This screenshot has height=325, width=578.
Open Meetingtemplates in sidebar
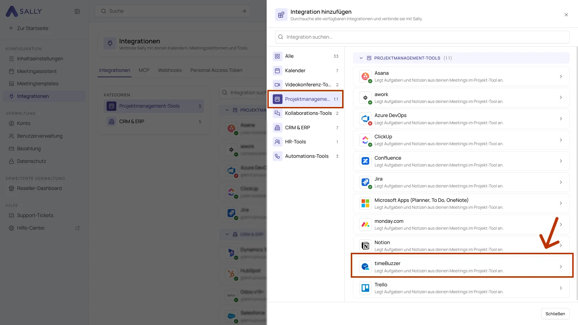click(x=44, y=83)
